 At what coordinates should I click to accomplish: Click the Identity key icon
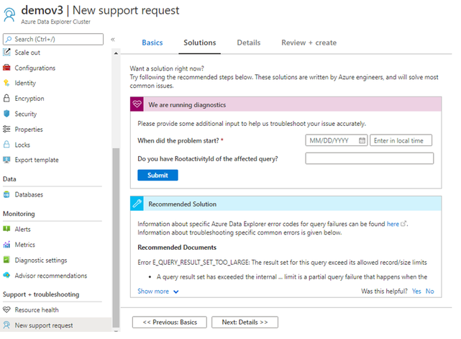[x=6, y=83]
